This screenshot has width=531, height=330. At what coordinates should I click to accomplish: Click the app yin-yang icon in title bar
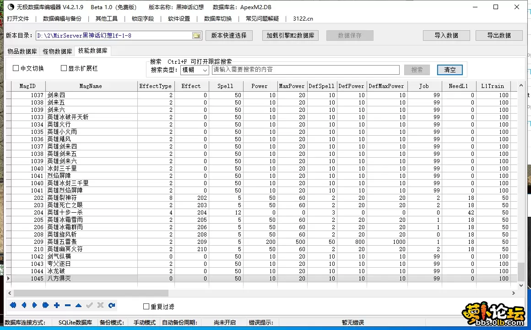coord(11,7)
